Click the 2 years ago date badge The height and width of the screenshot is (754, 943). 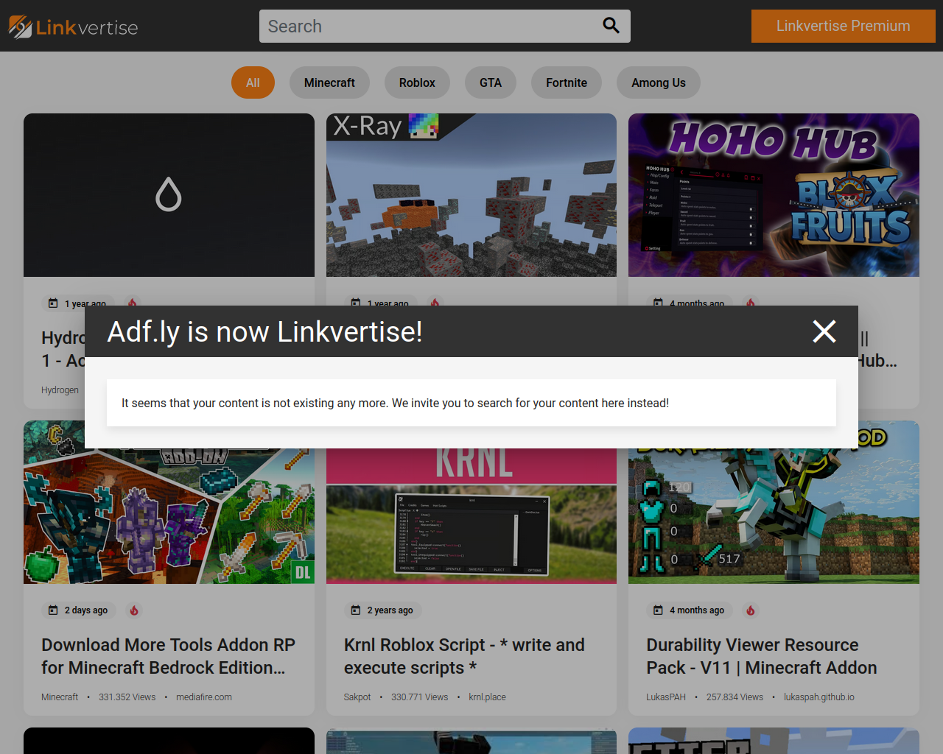click(x=382, y=610)
